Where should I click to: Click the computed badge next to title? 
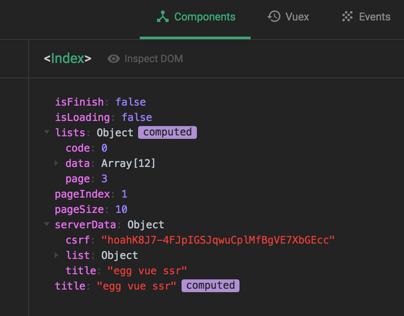tap(211, 286)
